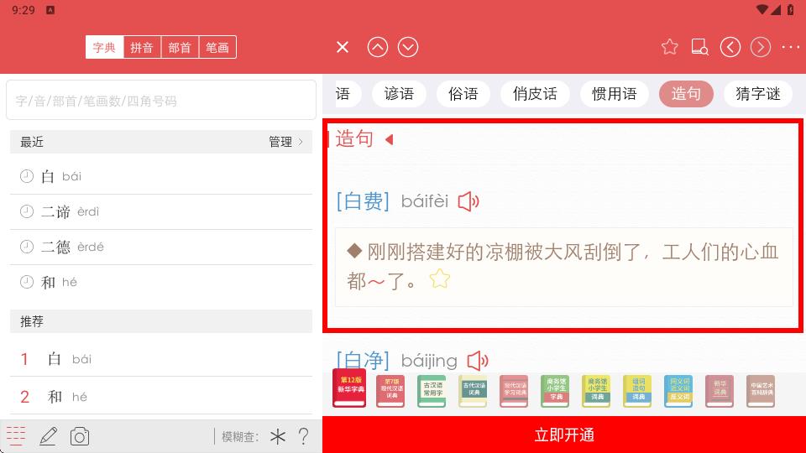Open recent entry 二谛 èrdì
Screen dimensions: 806x453
click(x=161, y=211)
